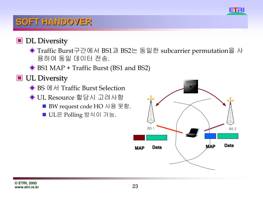Click the Data label under BS 2
The height and width of the screenshot is (197, 263).
(229, 145)
